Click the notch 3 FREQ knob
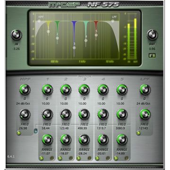This screenshot has width=170, height=170. (x=84, y=114)
